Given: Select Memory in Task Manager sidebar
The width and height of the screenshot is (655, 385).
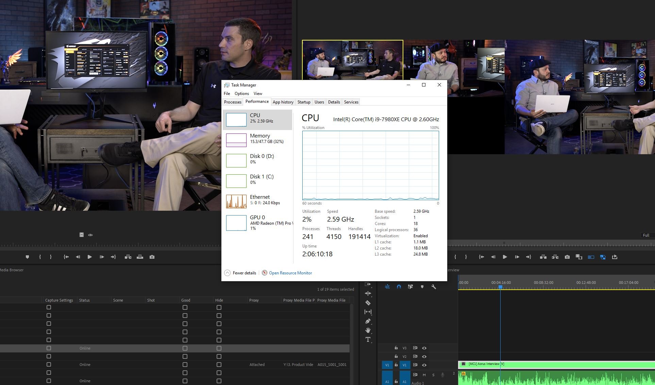Looking at the screenshot, I should tap(257, 140).
